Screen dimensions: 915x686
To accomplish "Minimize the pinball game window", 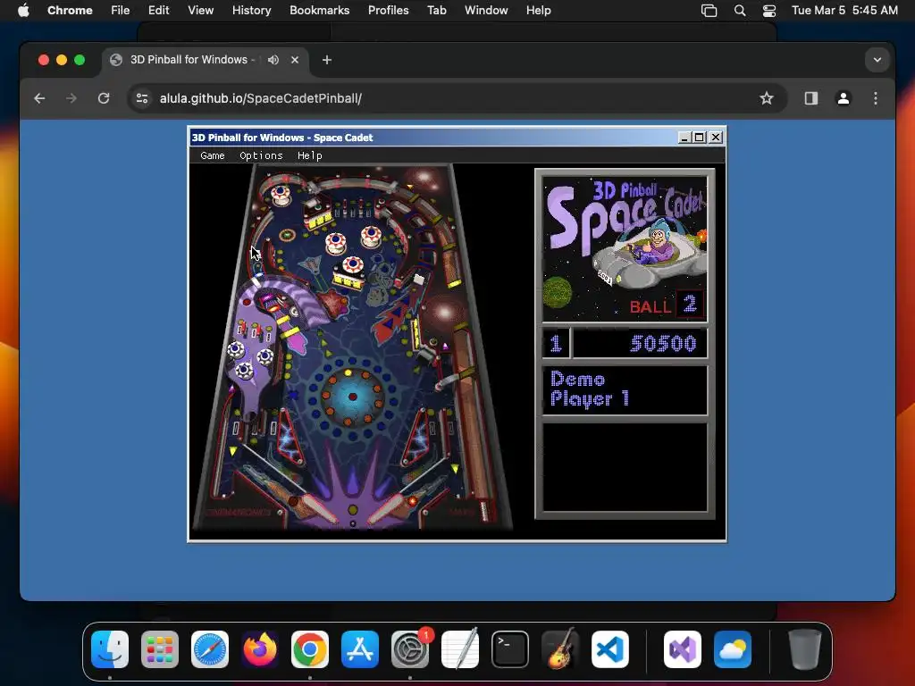I will coord(685,138).
